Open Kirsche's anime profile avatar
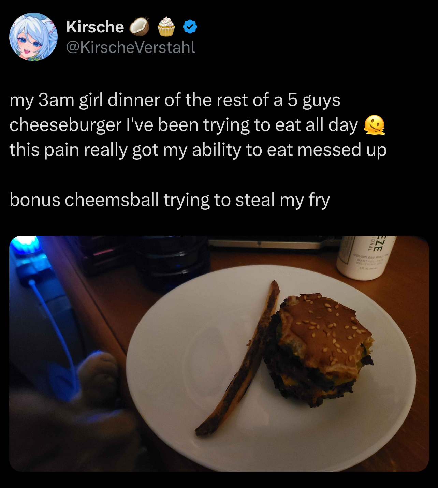This screenshot has width=438, height=488. tap(33, 37)
